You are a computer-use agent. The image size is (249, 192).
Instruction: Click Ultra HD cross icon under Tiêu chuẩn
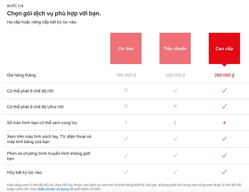point(175,106)
